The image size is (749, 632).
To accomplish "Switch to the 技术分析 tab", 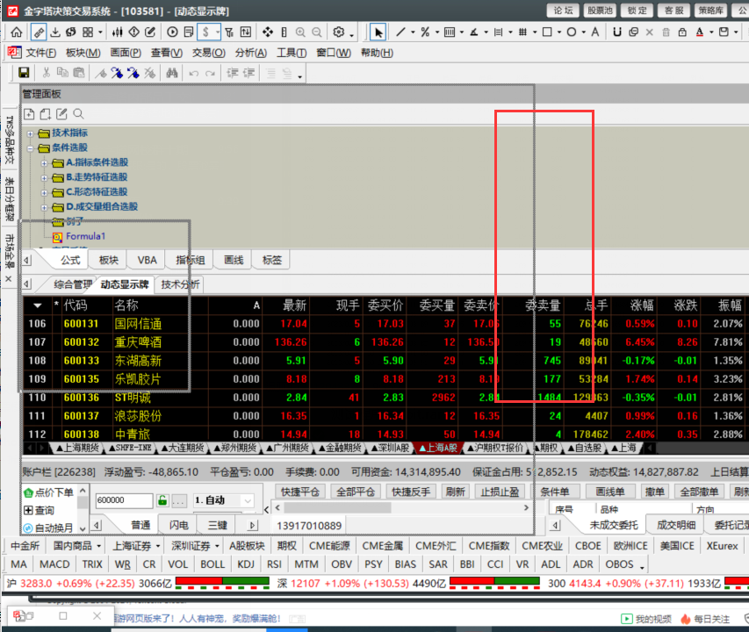I will point(180,284).
